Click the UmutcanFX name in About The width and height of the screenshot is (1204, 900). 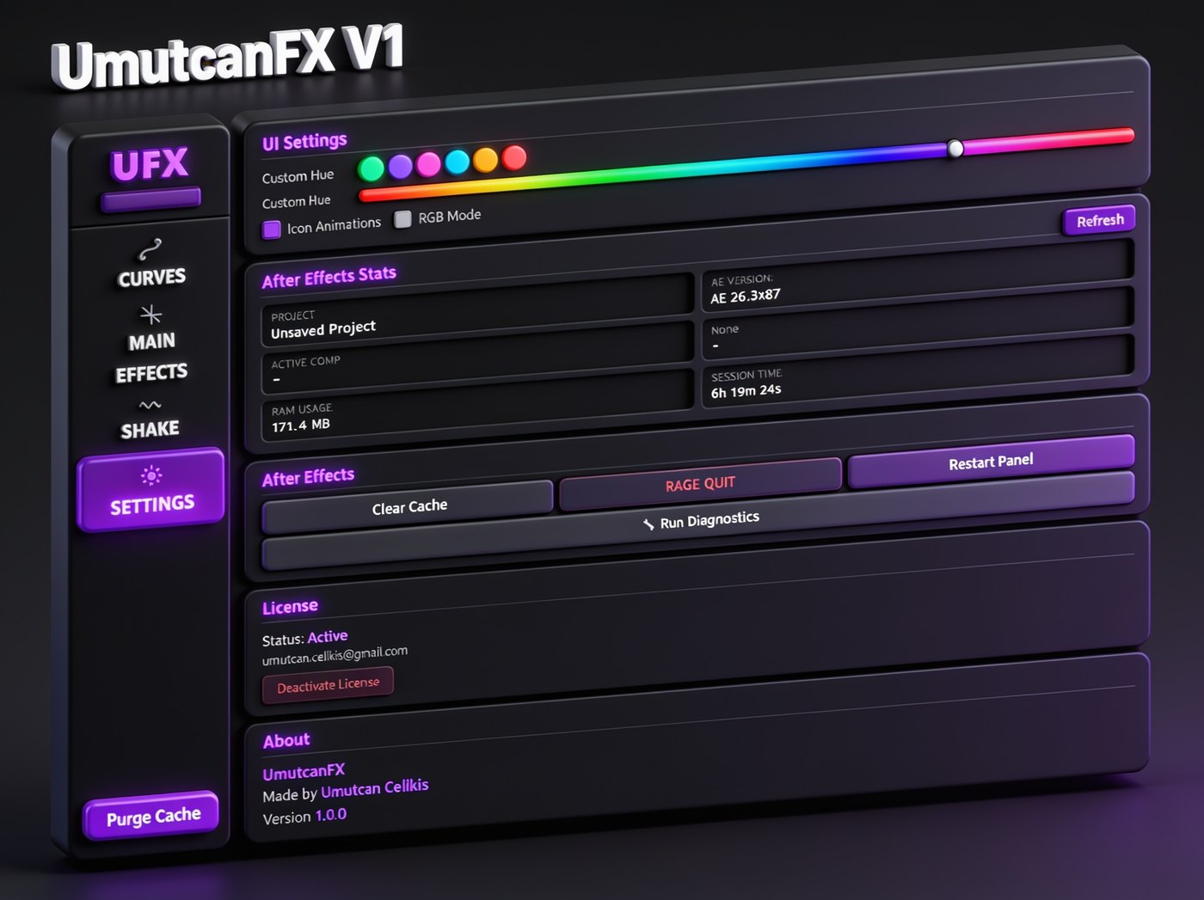tap(304, 772)
